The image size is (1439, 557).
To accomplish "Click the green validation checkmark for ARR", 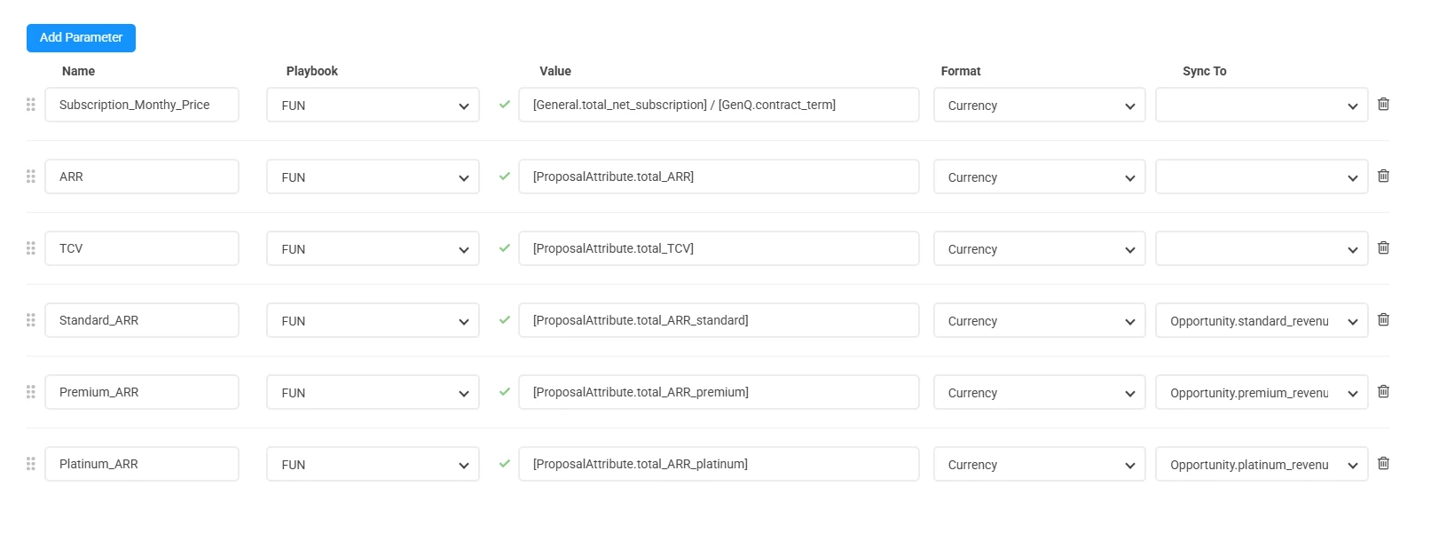I will [505, 176].
